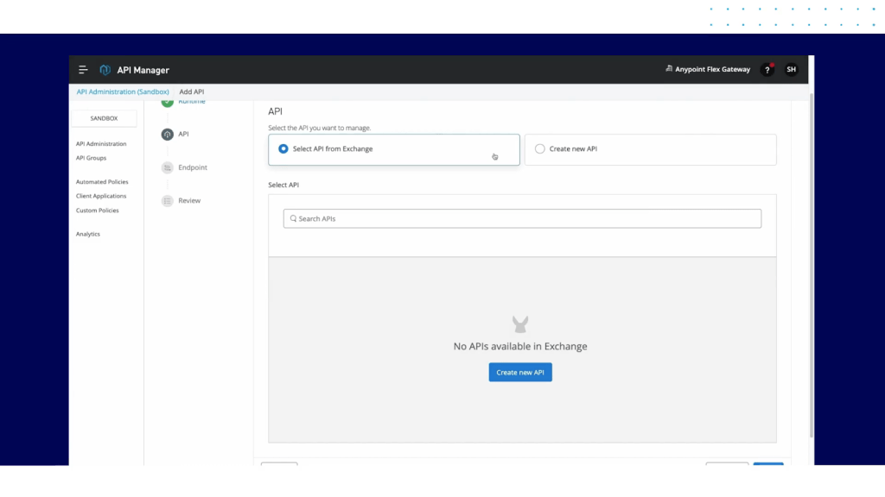Open the Anypoint Flex Gateway organization selector
Image resolution: width=885 pixels, height=497 pixels.
click(x=708, y=70)
